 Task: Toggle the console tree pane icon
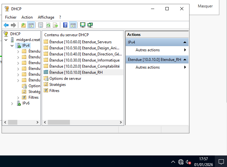coord(31,25)
